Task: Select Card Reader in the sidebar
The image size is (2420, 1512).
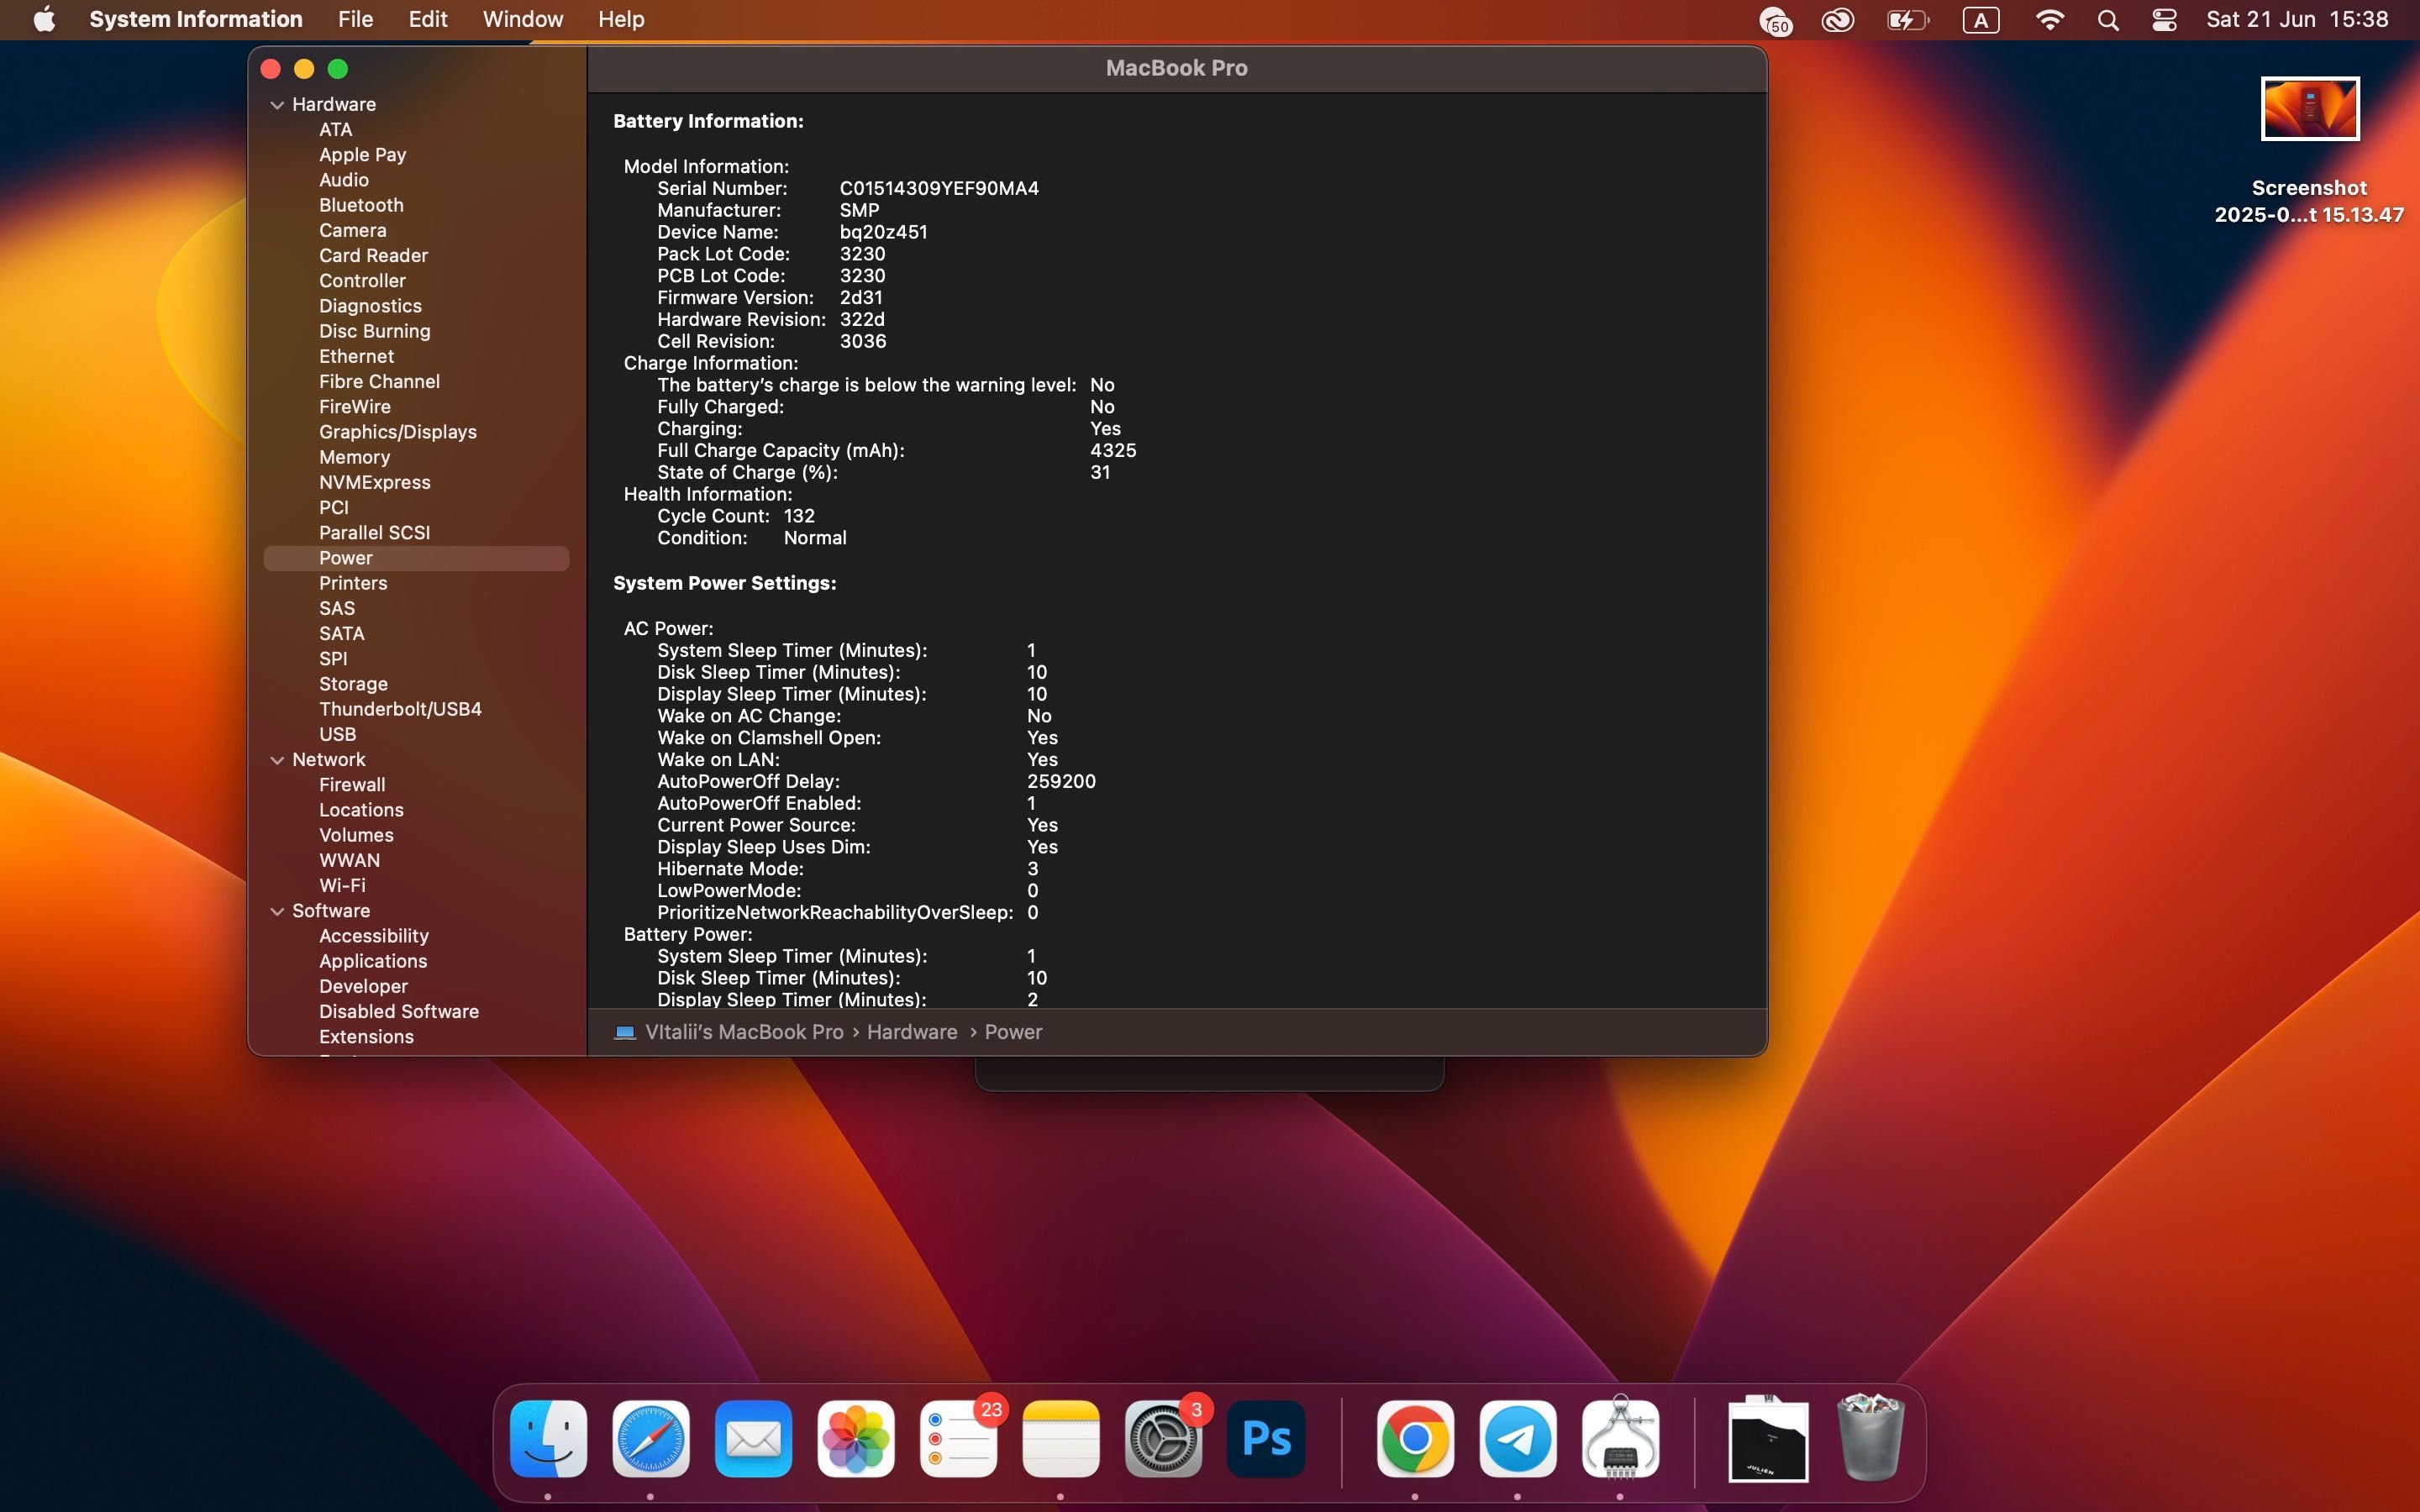Action: [x=373, y=256]
